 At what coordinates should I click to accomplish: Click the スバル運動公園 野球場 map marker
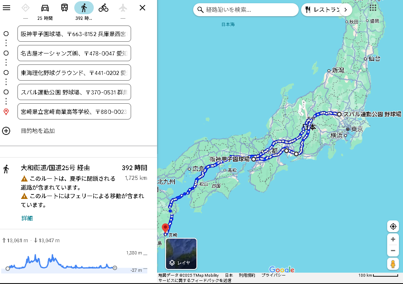pyautogui.click(x=339, y=114)
